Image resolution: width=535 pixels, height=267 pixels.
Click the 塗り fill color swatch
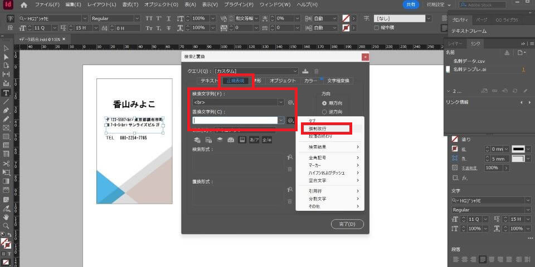point(455,139)
